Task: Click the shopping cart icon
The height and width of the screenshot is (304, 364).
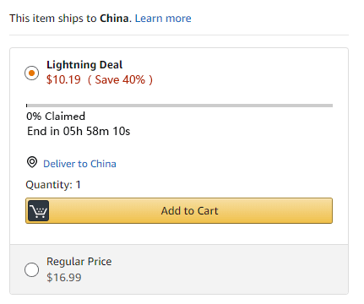Action: 39,211
